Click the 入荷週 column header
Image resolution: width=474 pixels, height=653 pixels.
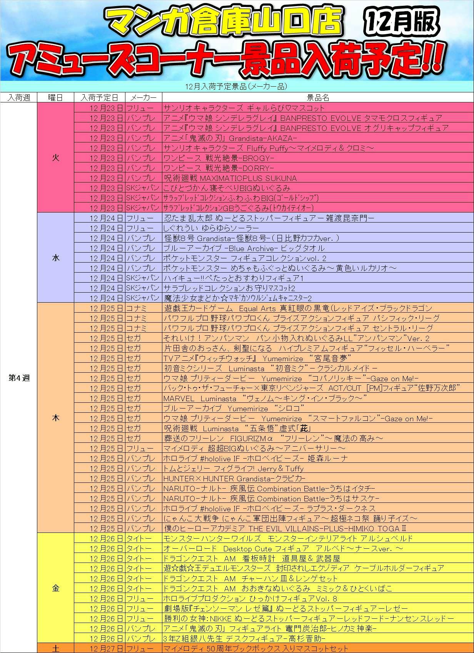click(18, 97)
